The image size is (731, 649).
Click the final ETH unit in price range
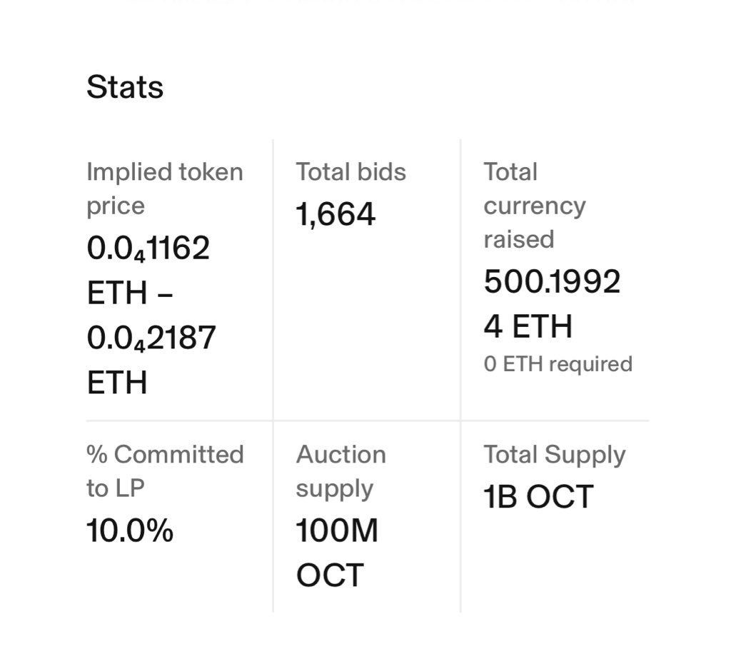(x=117, y=382)
